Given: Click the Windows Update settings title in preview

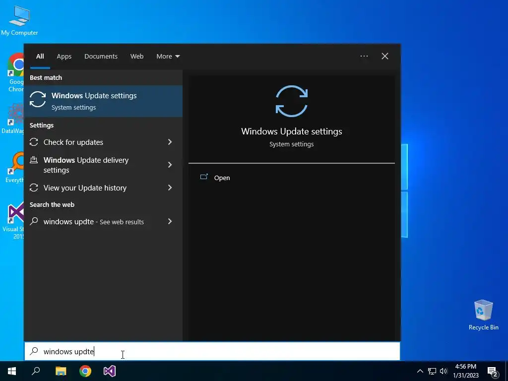Looking at the screenshot, I should [292, 131].
